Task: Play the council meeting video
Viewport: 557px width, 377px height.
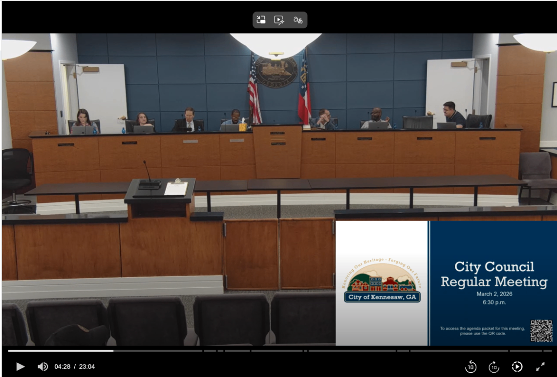Action: coord(20,366)
